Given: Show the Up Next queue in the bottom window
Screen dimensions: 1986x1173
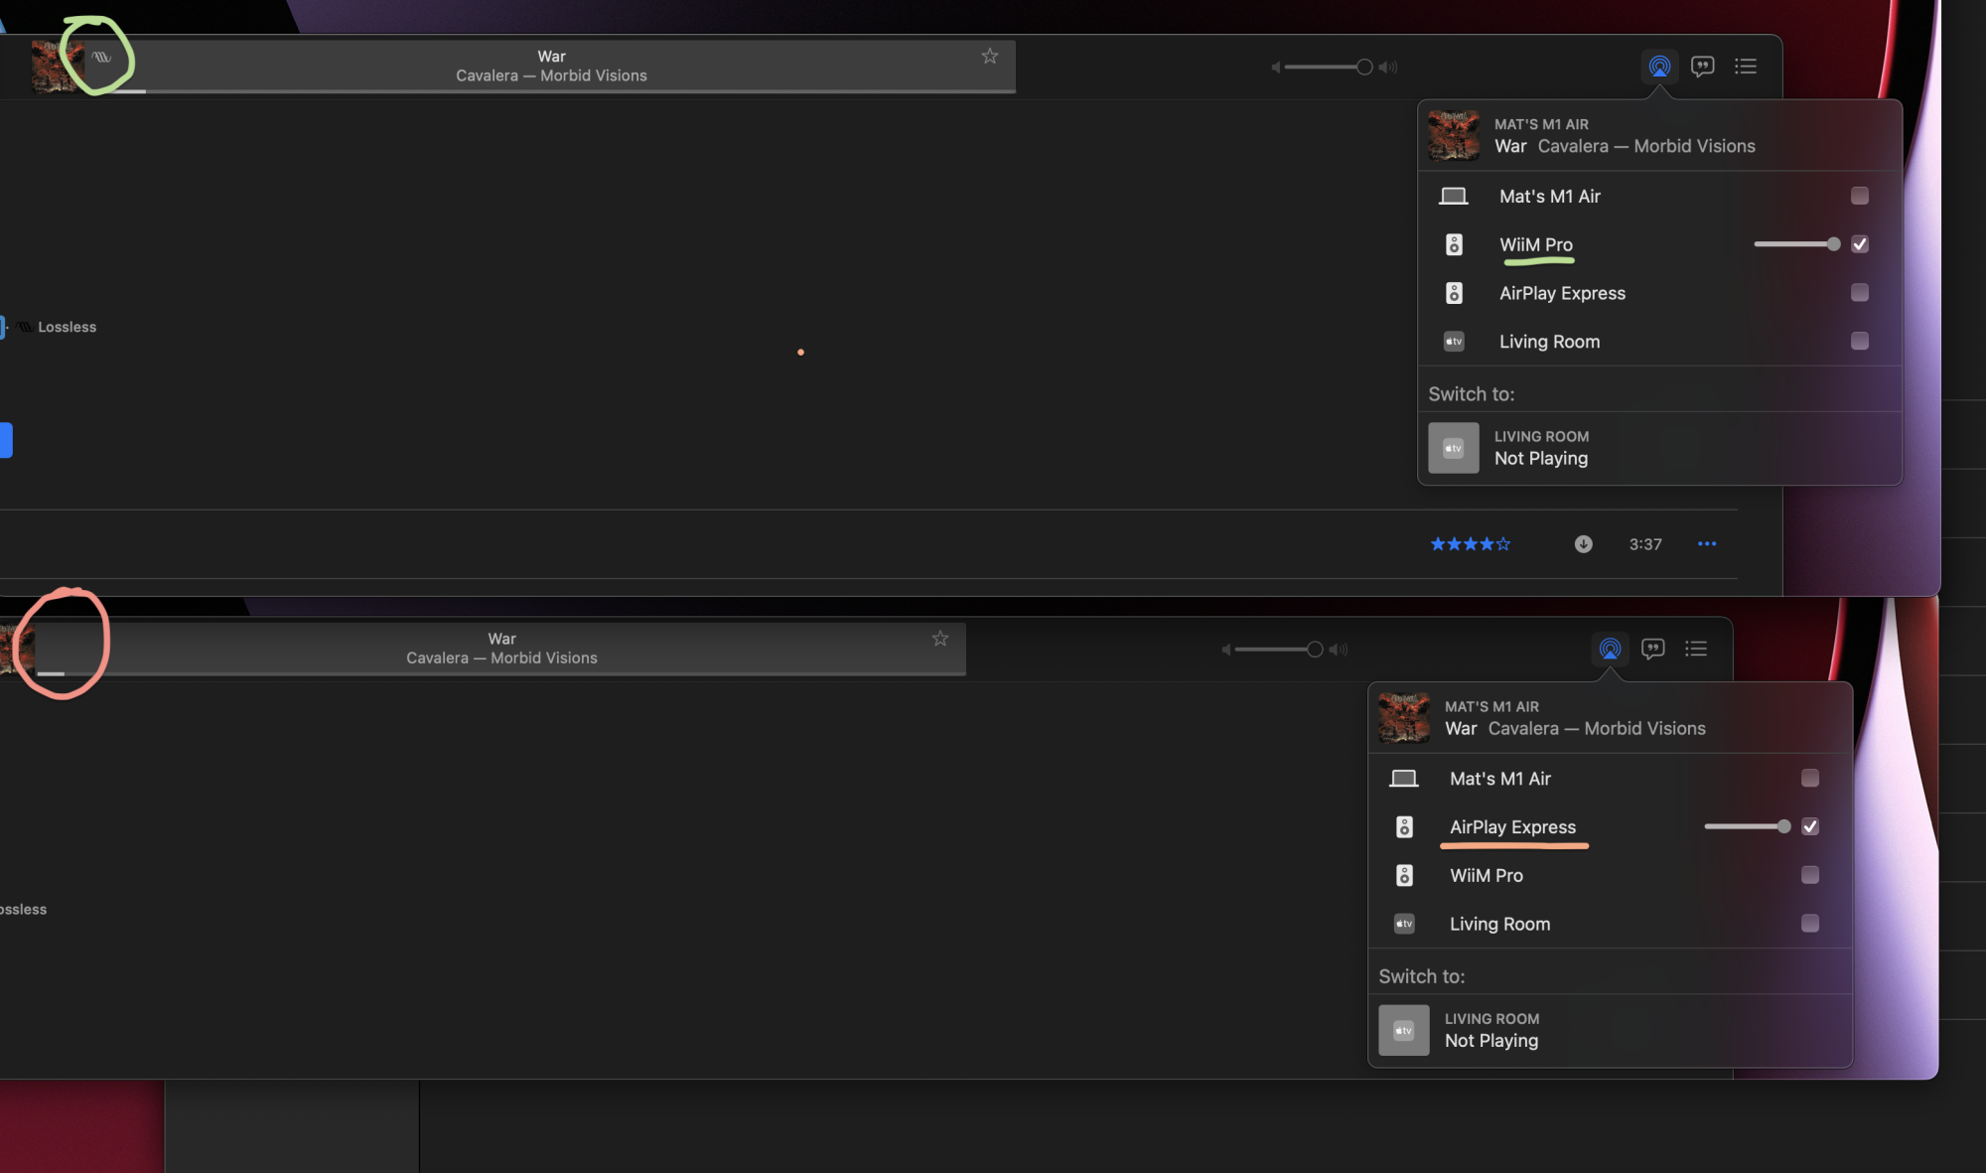Looking at the screenshot, I should click(1696, 649).
